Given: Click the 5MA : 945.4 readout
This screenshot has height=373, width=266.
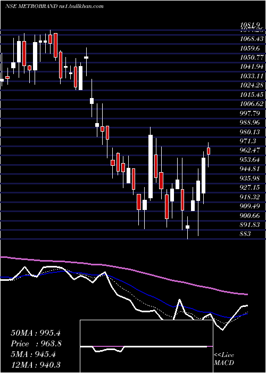Looking at the screenshot, I should [x=33, y=354].
